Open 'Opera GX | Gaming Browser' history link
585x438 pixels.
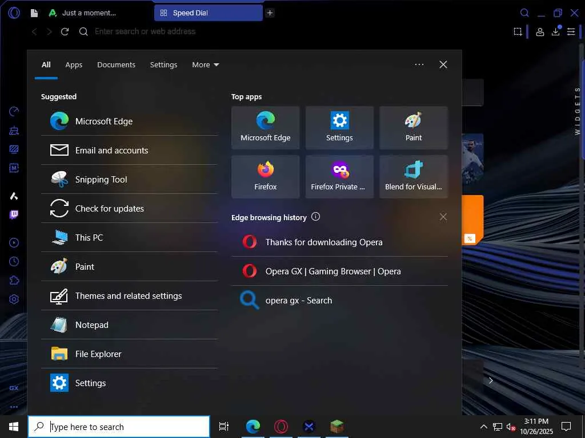click(339, 271)
